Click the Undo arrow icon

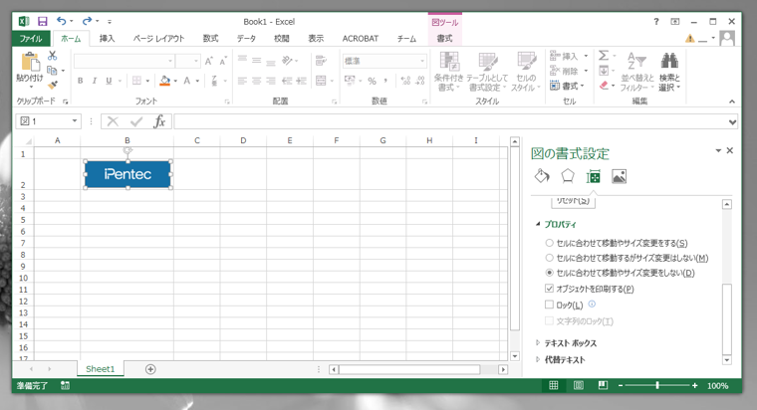click(62, 21)
